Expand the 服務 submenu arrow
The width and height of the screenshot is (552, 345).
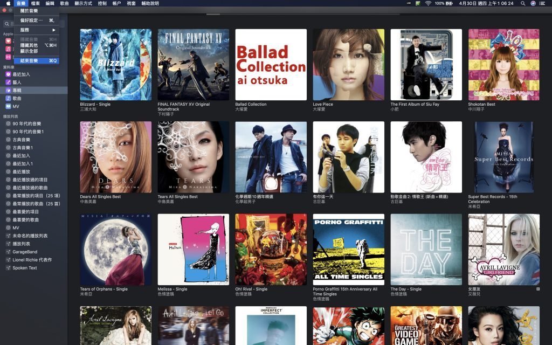54,30
